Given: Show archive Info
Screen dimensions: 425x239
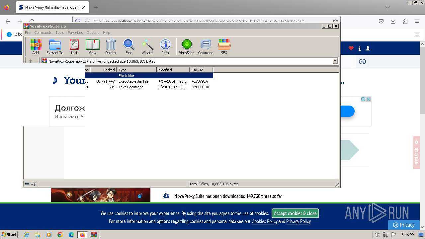Looking at the screenshot, I should point(165,46).
